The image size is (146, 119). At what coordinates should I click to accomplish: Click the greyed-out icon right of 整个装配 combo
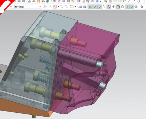tap(45, 7)
